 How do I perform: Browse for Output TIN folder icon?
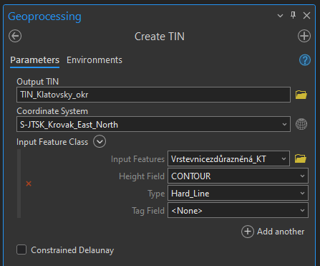(x=301, y=95)
